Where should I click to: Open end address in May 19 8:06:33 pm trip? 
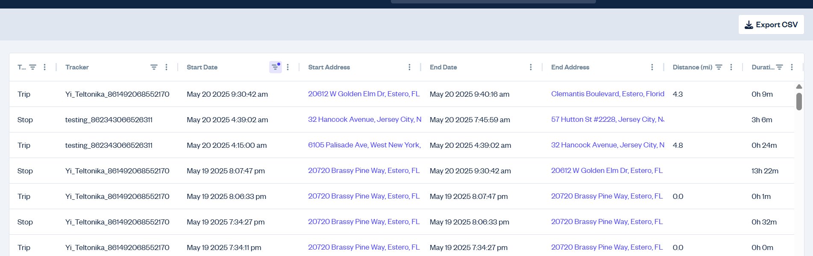[607, 196]
